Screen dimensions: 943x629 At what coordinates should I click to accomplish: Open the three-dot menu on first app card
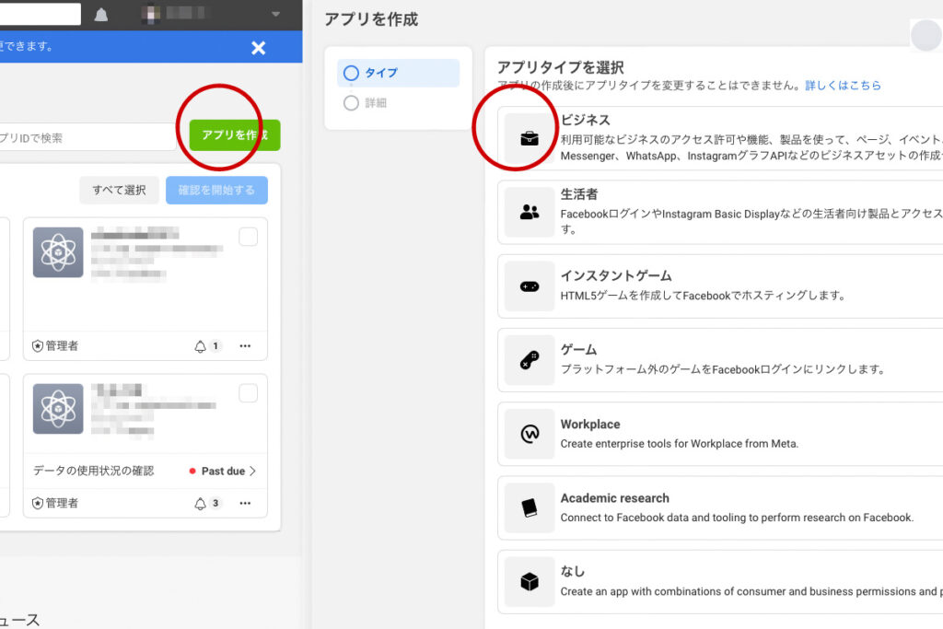(x=245, y=345)
